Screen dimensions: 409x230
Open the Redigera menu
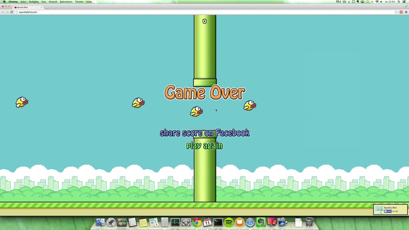[x=34, y=2]
